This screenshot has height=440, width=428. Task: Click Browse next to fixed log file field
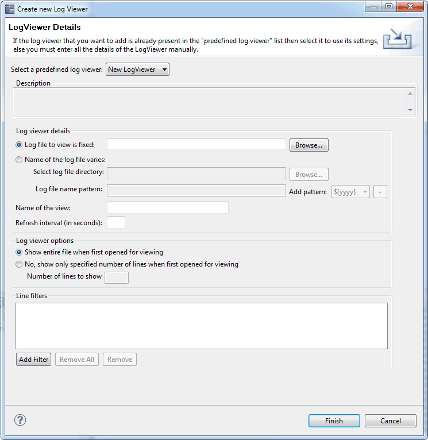tap(309, 145)
